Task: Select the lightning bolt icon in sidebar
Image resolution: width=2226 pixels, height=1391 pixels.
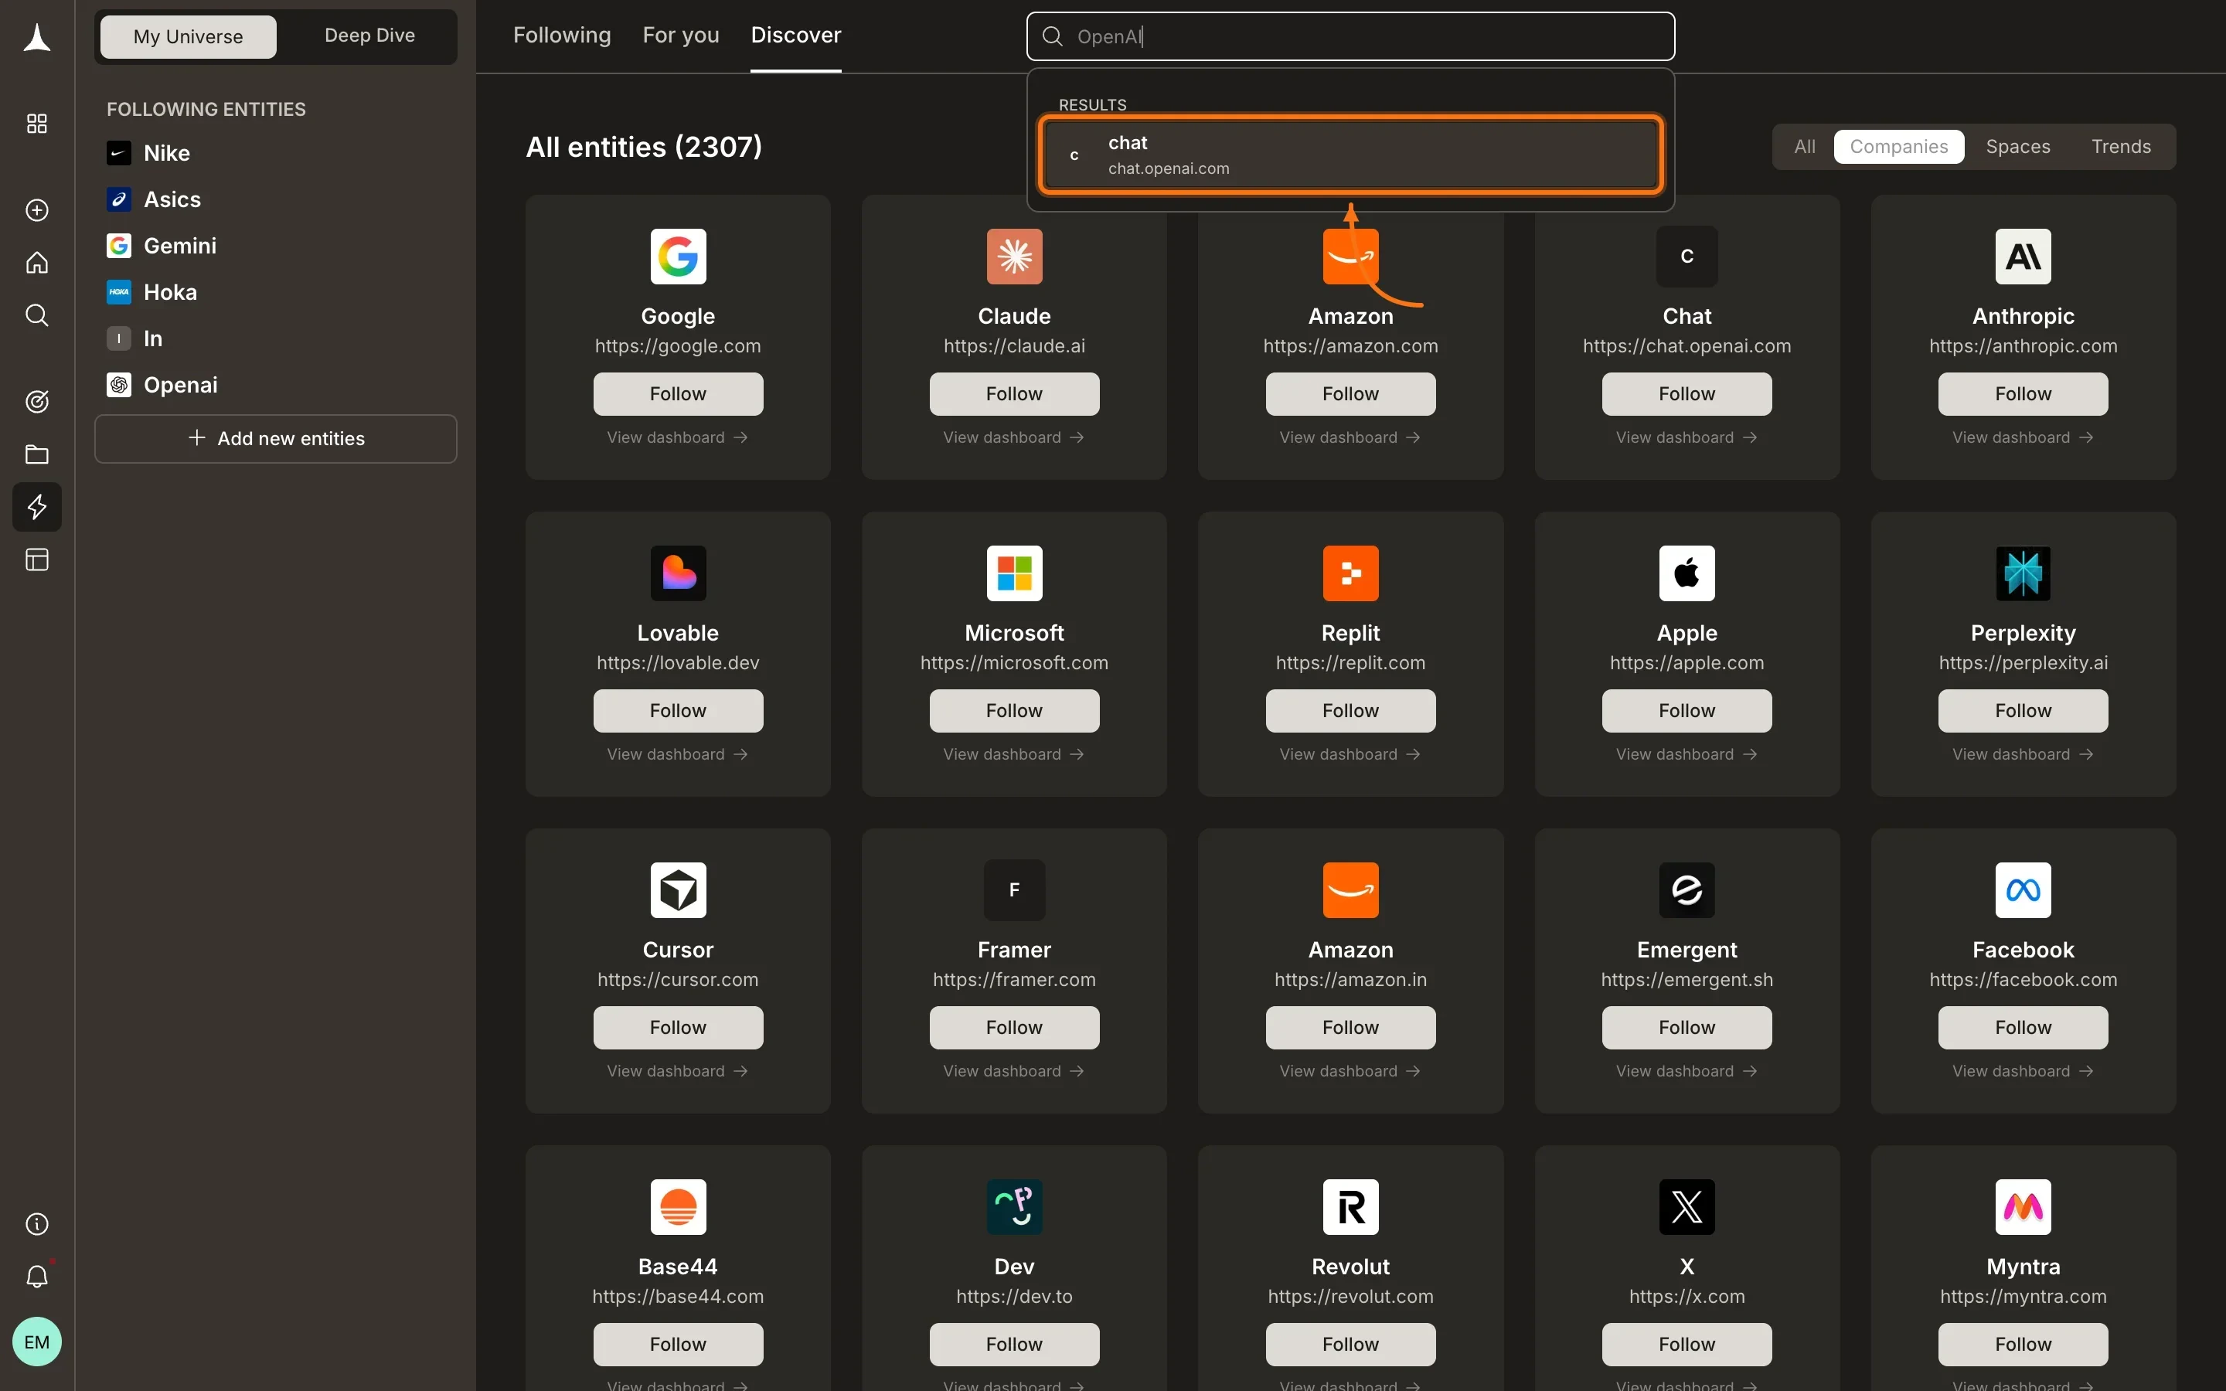Action: click(37, 506)
